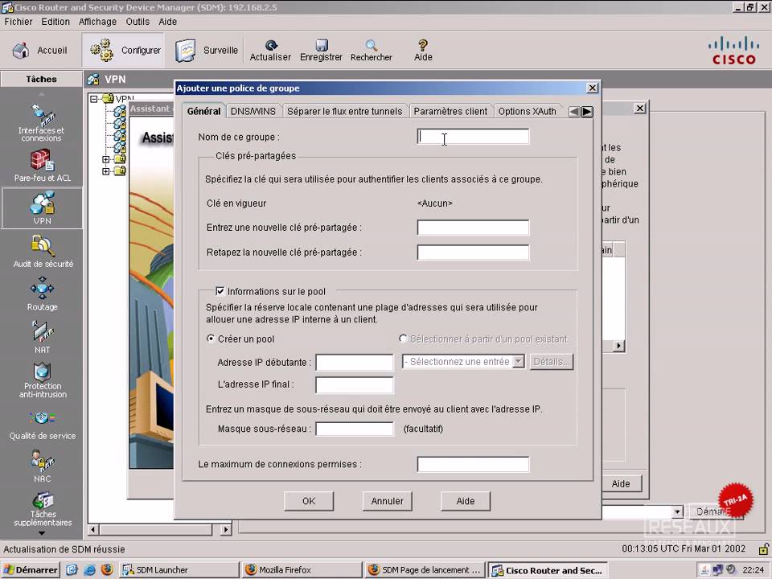Click the nouvelle clé pré-partagée field
This screenshot has width=772, height=579.
pyautogui.click(x=473, y=228)
